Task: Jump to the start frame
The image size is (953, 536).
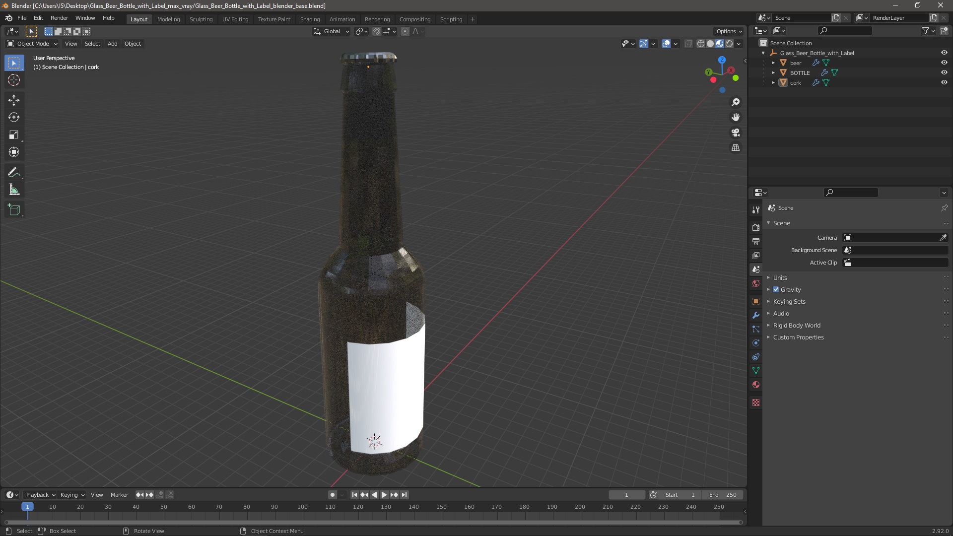Action: click(354, 495)
